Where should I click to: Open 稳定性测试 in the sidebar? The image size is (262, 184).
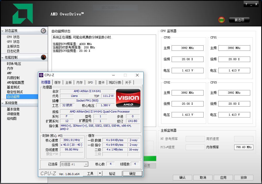click(15, 92)
